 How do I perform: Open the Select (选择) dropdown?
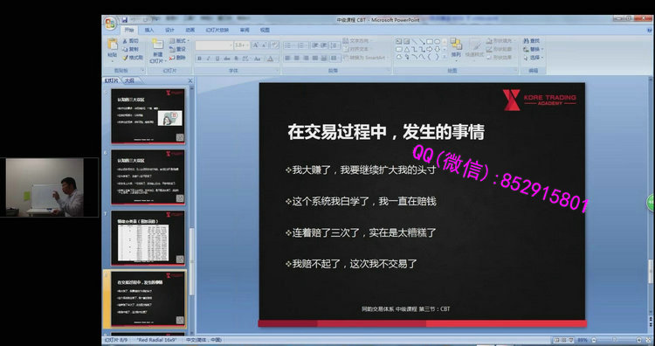534,58
